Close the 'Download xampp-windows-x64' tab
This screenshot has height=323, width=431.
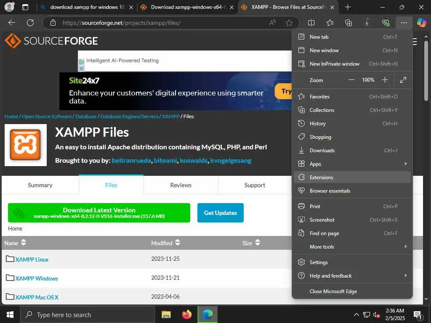(x=232, y=8)
